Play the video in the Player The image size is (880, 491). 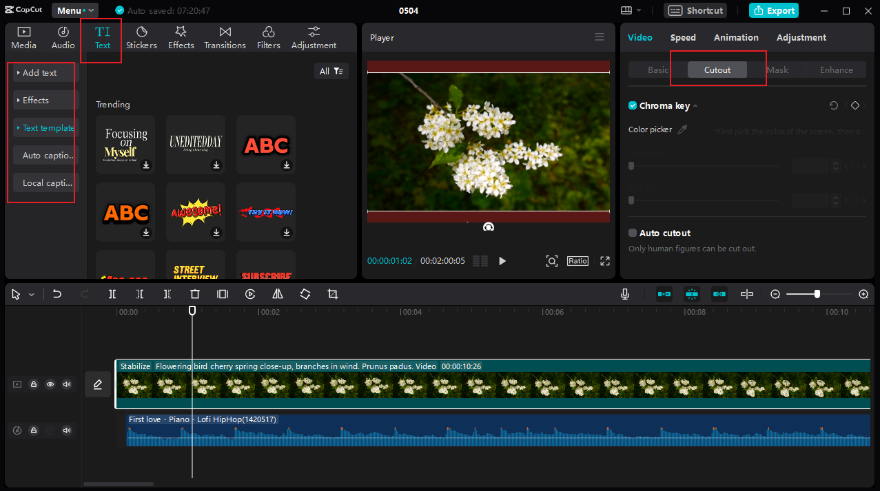point(502,261)
